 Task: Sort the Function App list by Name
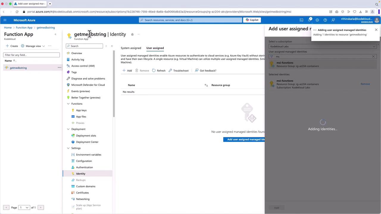coord(10,61)
